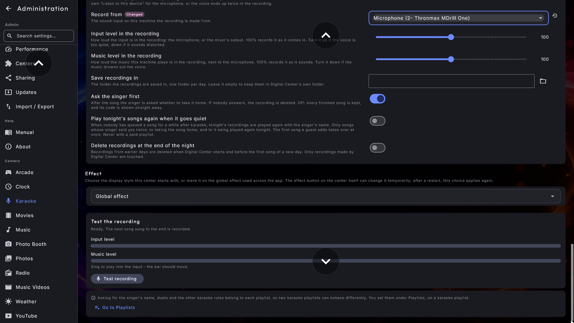Click the Arcade gamepad icon
The width and height of the screenshot is (574, 323).
click(x=8, y=172)
